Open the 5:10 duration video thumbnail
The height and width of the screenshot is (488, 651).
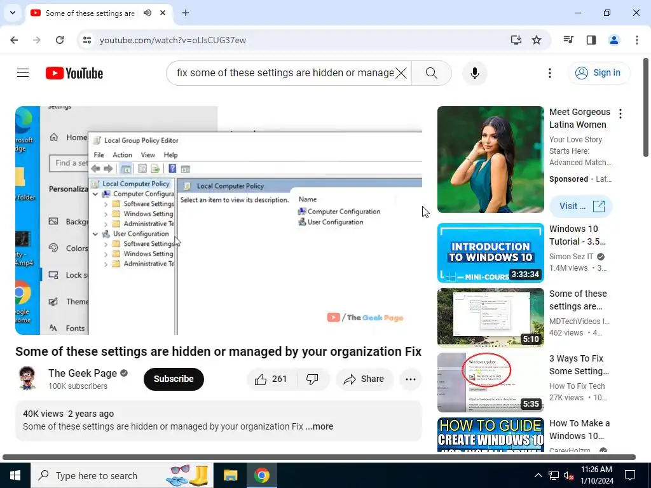[x=490, y=317]
